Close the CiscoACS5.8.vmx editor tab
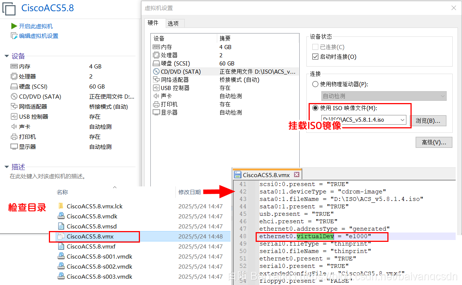 (297, 174)
